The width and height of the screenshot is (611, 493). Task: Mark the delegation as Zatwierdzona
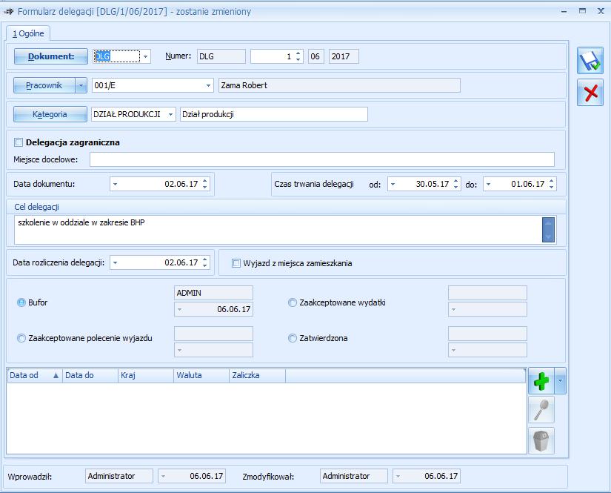tap(293, 338)
